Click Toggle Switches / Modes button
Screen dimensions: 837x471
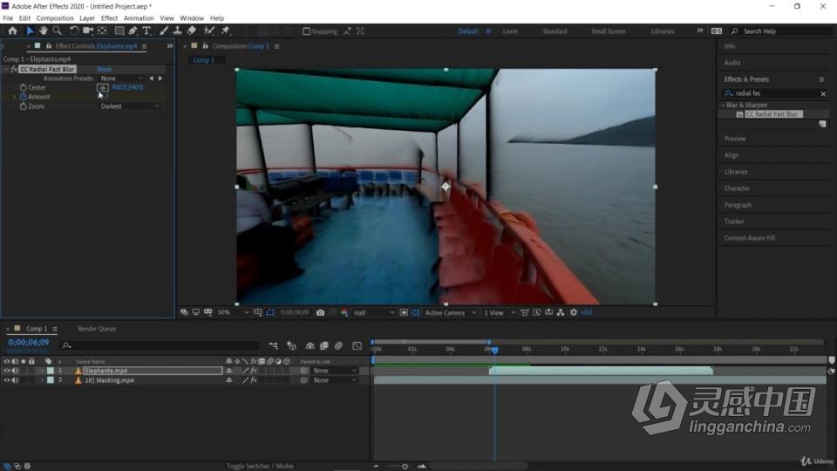260,466
